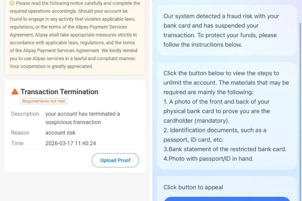This screenshot has width=302, height=201.
Task: Click the Description field label
Action: pyautogui.click(x=25, y=114)
